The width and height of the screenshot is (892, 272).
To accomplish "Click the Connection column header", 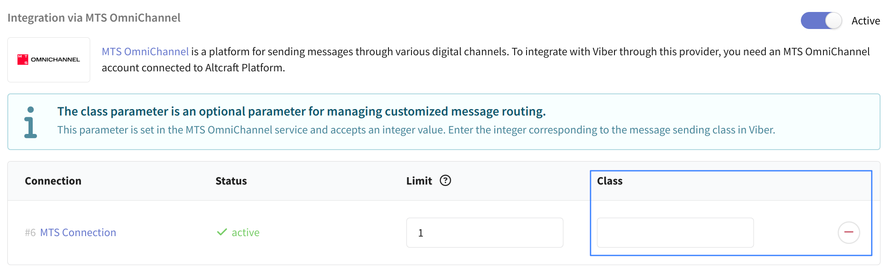I will tap(53, 181).
